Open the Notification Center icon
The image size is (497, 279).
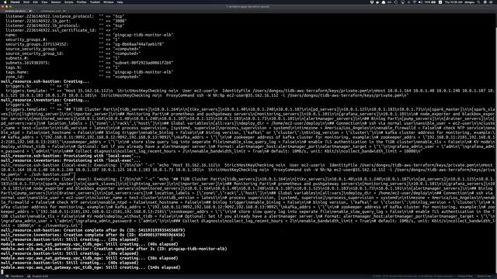pos(492,2)
